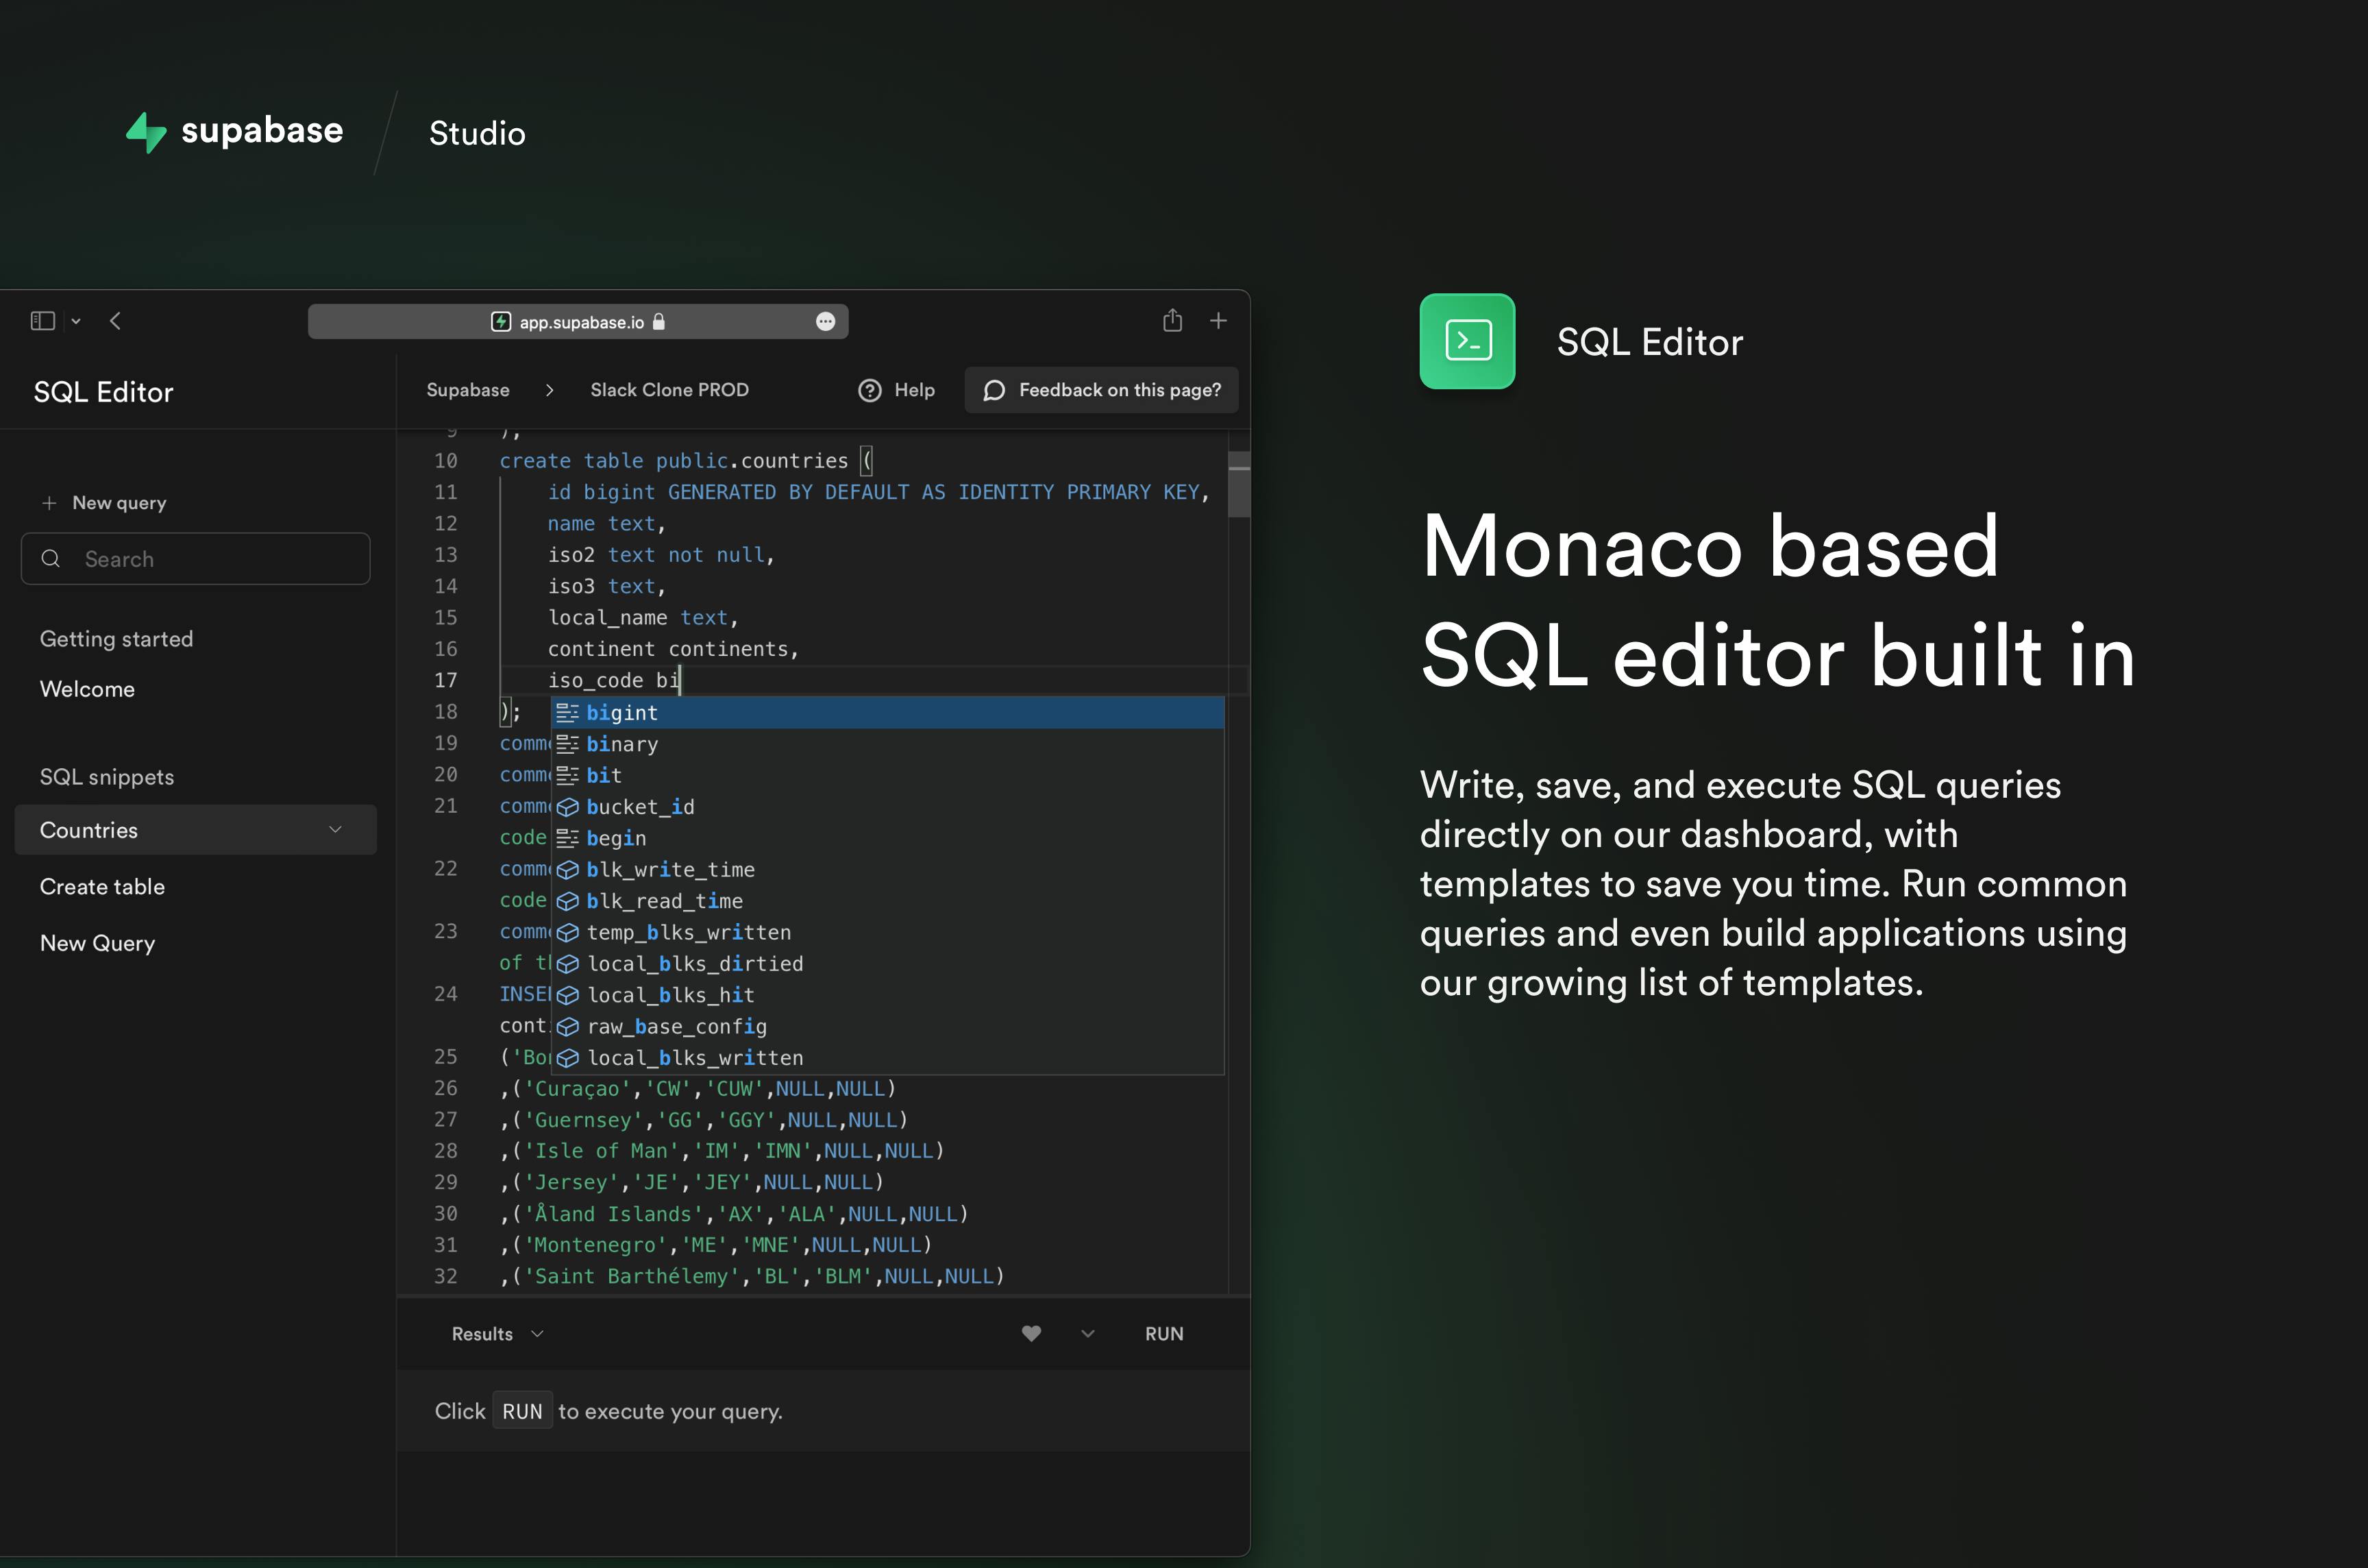Click the Curaçao row on line 26
2368x1568 pixels.
point(698,1088)
